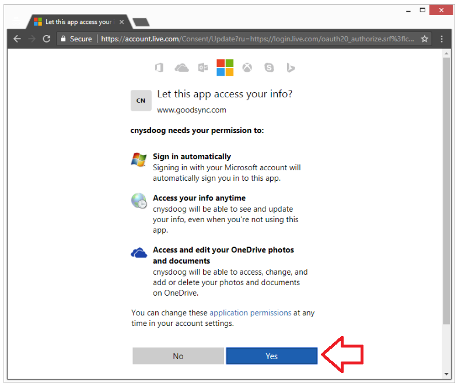Screen dimensions: 458x386
Task: Click the Skype icon in the header
Action: point(269,68)
